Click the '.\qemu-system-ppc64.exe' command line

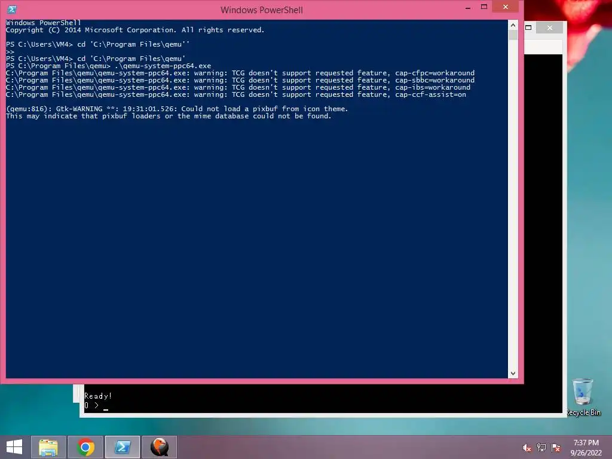[x=109, y=66]
